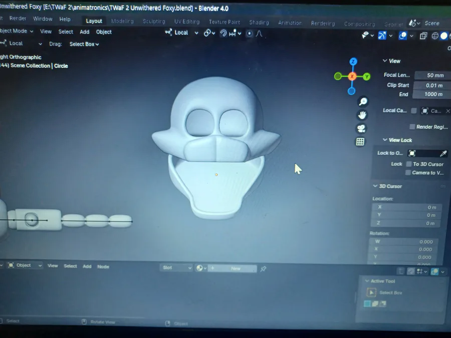Click the negative Z axis gizmo circle

tap(351, 91)
